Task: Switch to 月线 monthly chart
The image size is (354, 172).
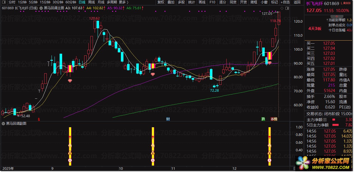Action: [101, 2]
